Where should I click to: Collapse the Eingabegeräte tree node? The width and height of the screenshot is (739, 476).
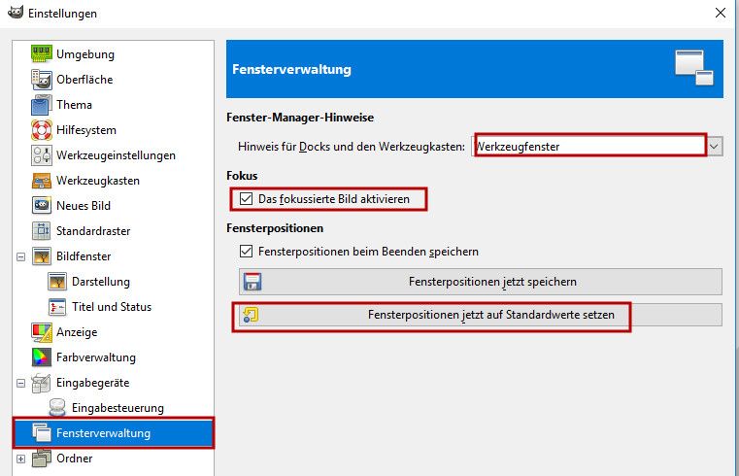point(20,383)
